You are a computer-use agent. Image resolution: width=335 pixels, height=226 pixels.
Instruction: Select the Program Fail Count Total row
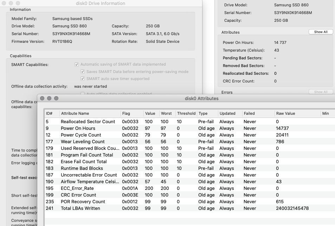point(190,155)
